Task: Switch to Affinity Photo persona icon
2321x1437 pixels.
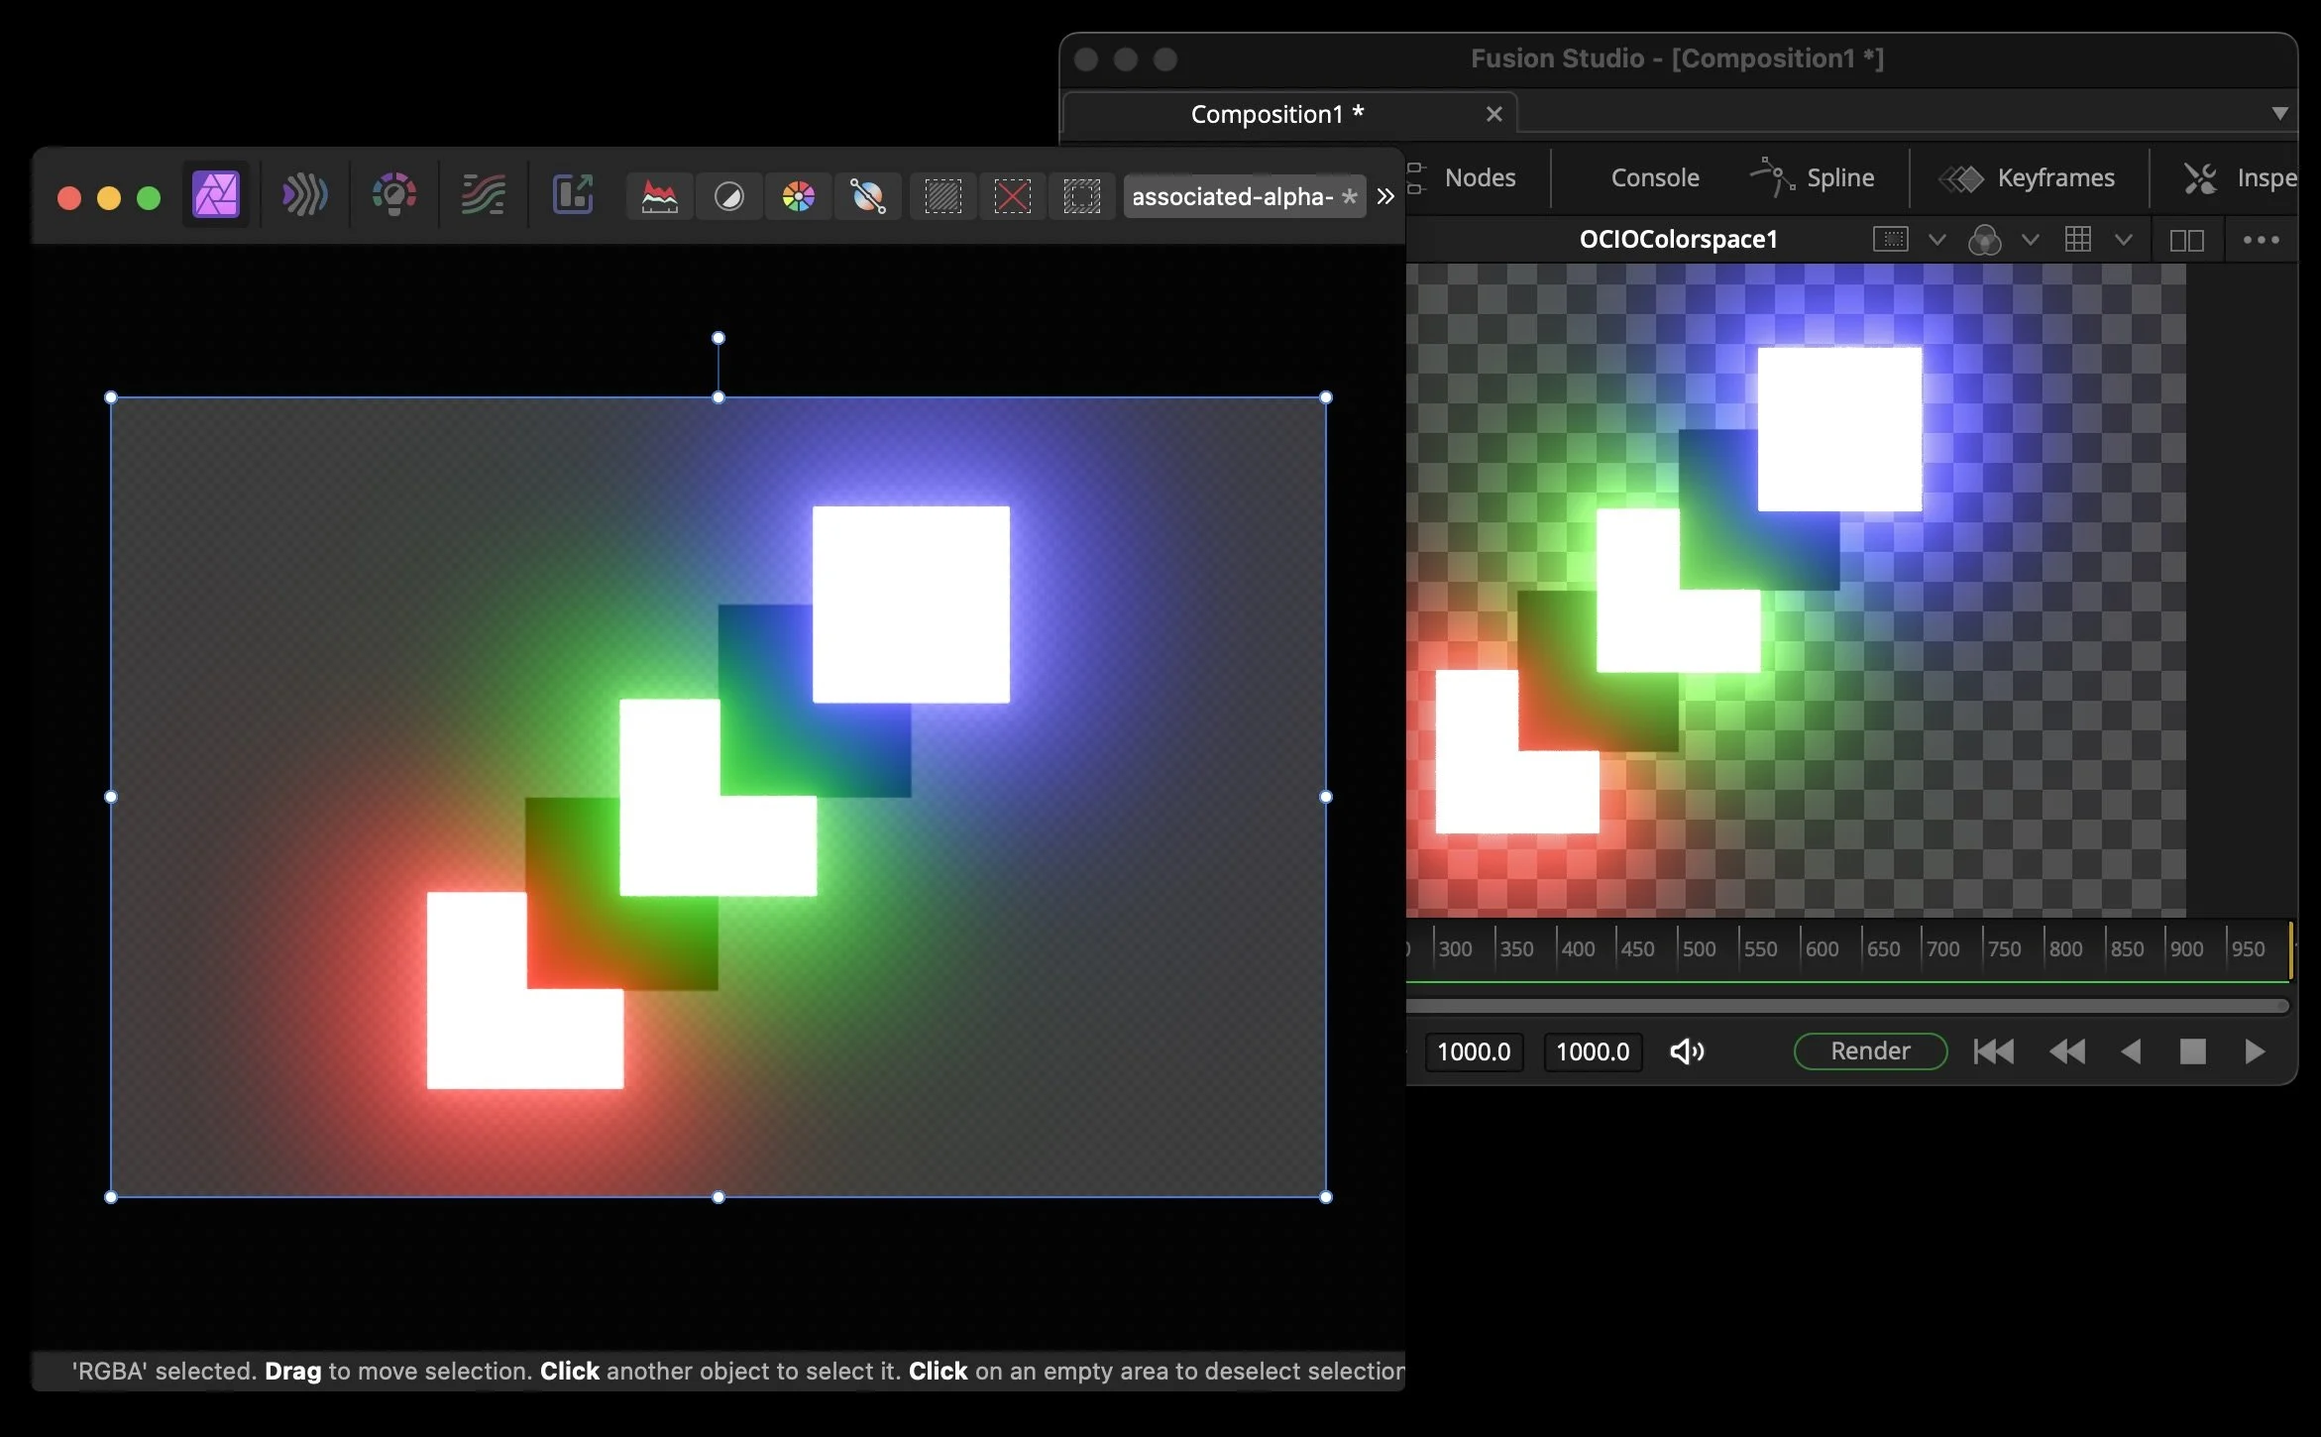Action: click(x=216, y=194)
